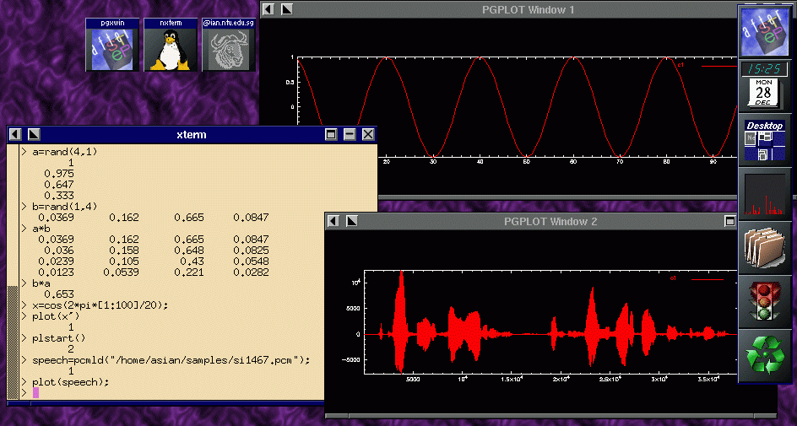Click the AfterStep logo in the wharf
This screenshot has height=426, width=797.
tap(764, 32)
